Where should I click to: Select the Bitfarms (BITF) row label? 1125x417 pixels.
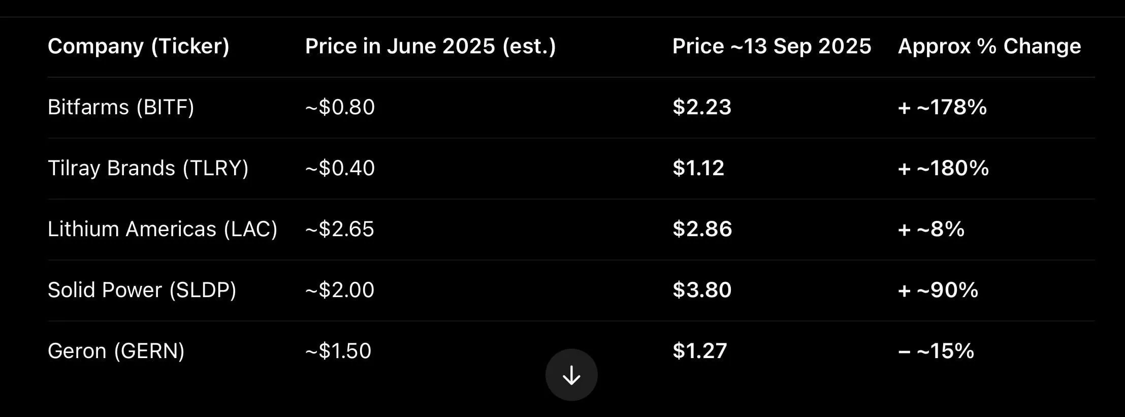pos(121,107)
